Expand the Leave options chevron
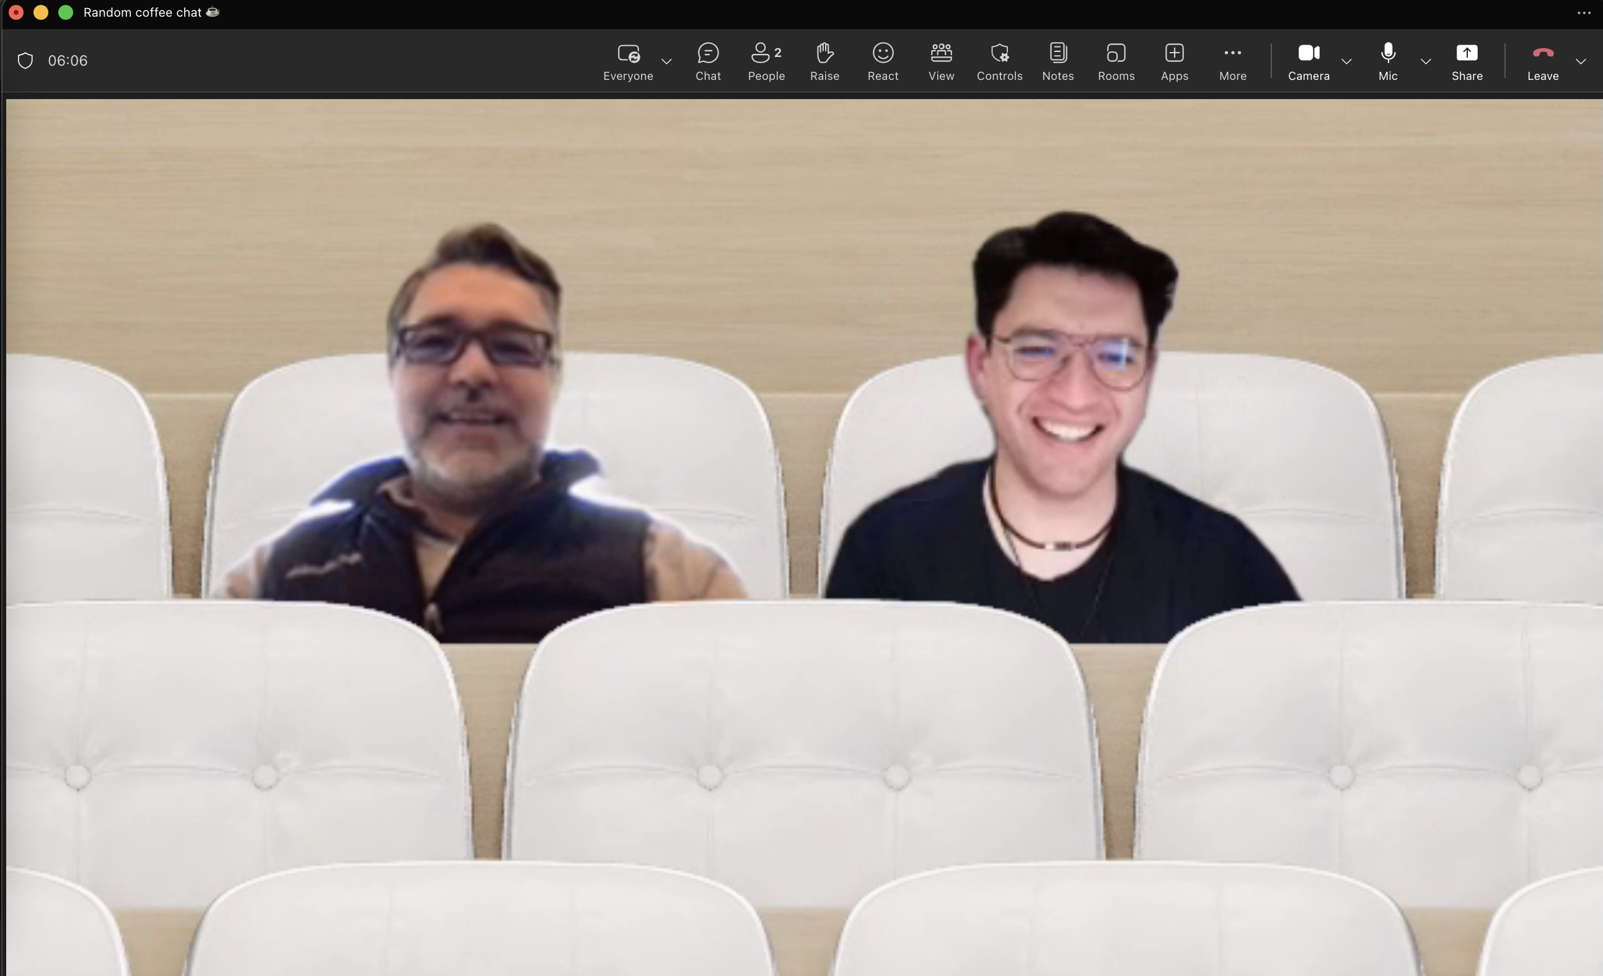The width and height of the screenshot is (1603, 976). (1580, 62)
